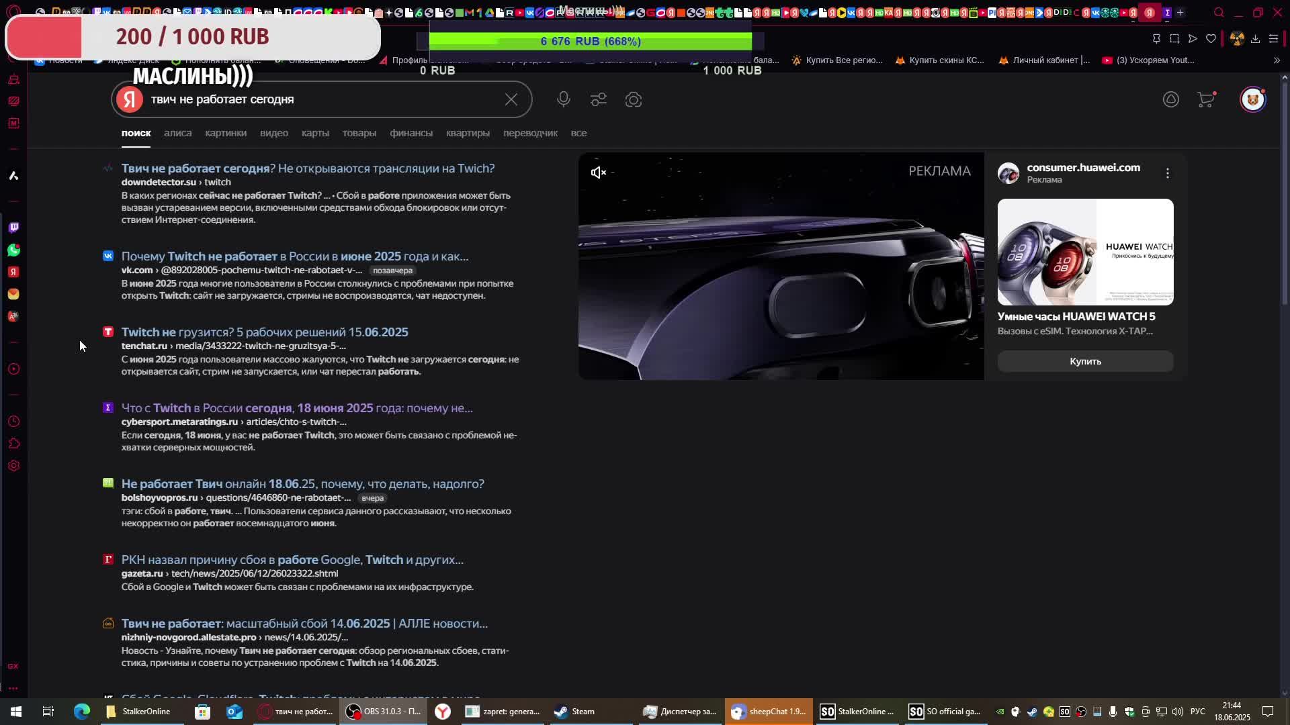Expand hidden bookmarks with the double chevron
This screenshot has height=725, width=1290.
1277,60
